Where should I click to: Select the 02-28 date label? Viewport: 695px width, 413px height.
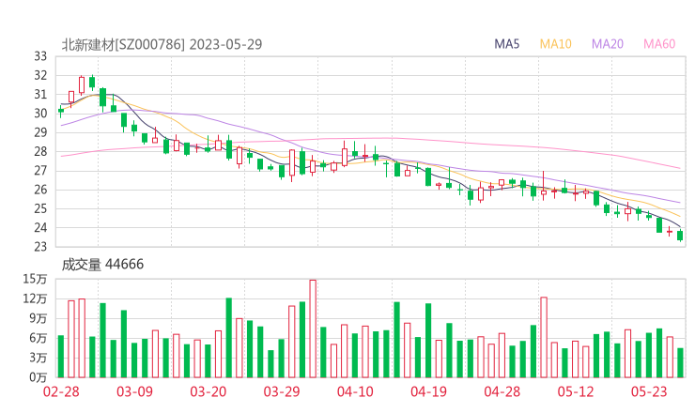click(x=61, y=391)
